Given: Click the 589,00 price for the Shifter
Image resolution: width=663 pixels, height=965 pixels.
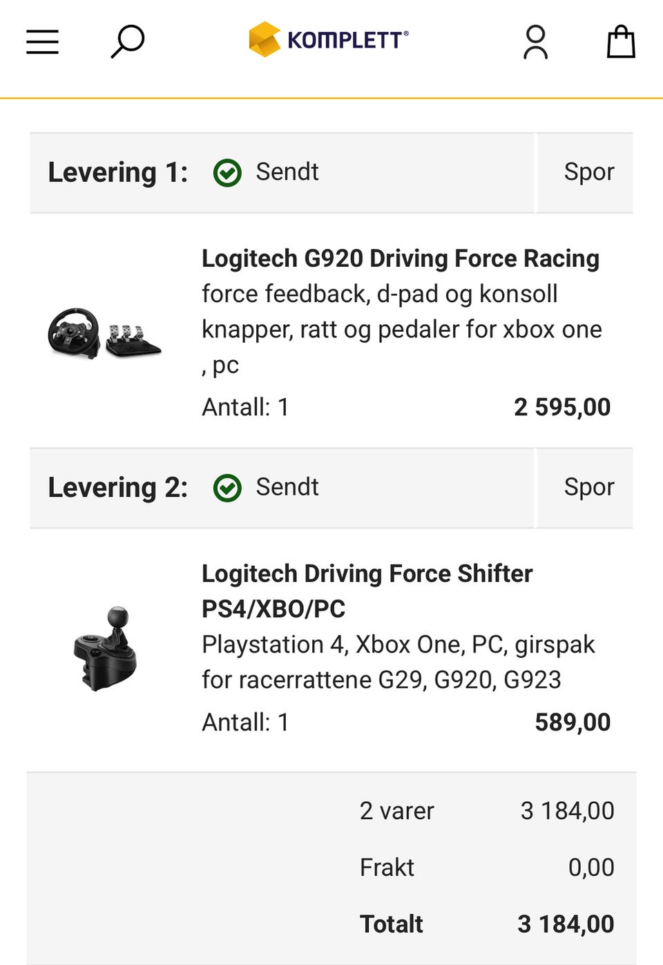Looking at the screenshot, I should coord(573,722).
